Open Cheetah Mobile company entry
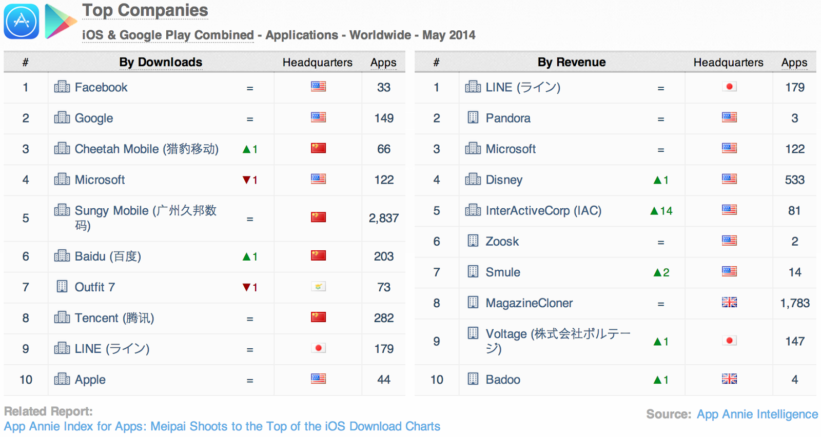 tap(147, 149)
